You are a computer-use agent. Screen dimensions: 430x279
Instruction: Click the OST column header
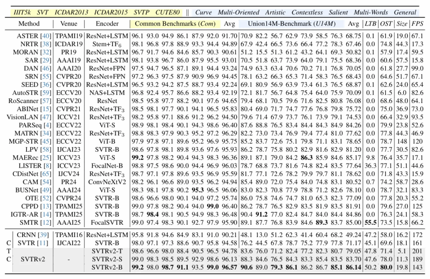point(386,24)
